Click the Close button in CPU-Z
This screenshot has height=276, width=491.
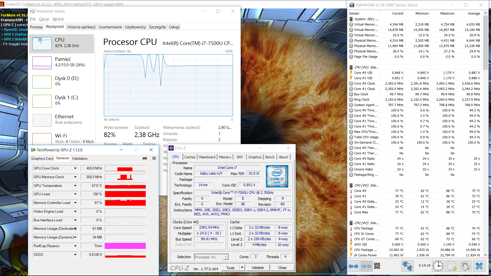pyautogui.click(x=282, y=268)
